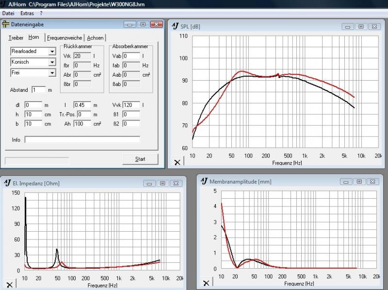
Task: Click the Abstand distance field
Action: coord(39,90)
